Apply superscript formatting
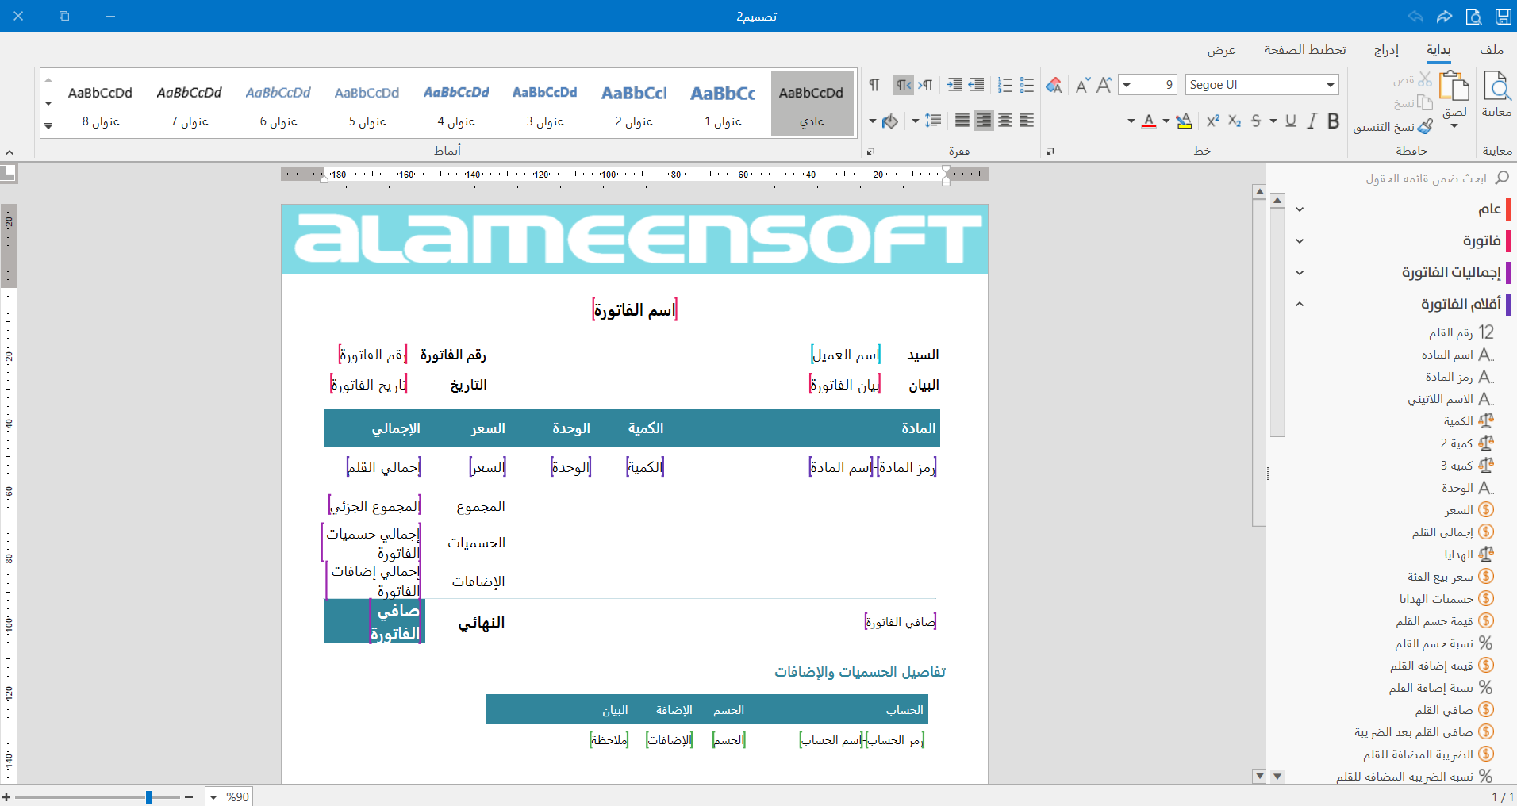1517x806 pixels. pyautogui.click(x=1212, y=121)
